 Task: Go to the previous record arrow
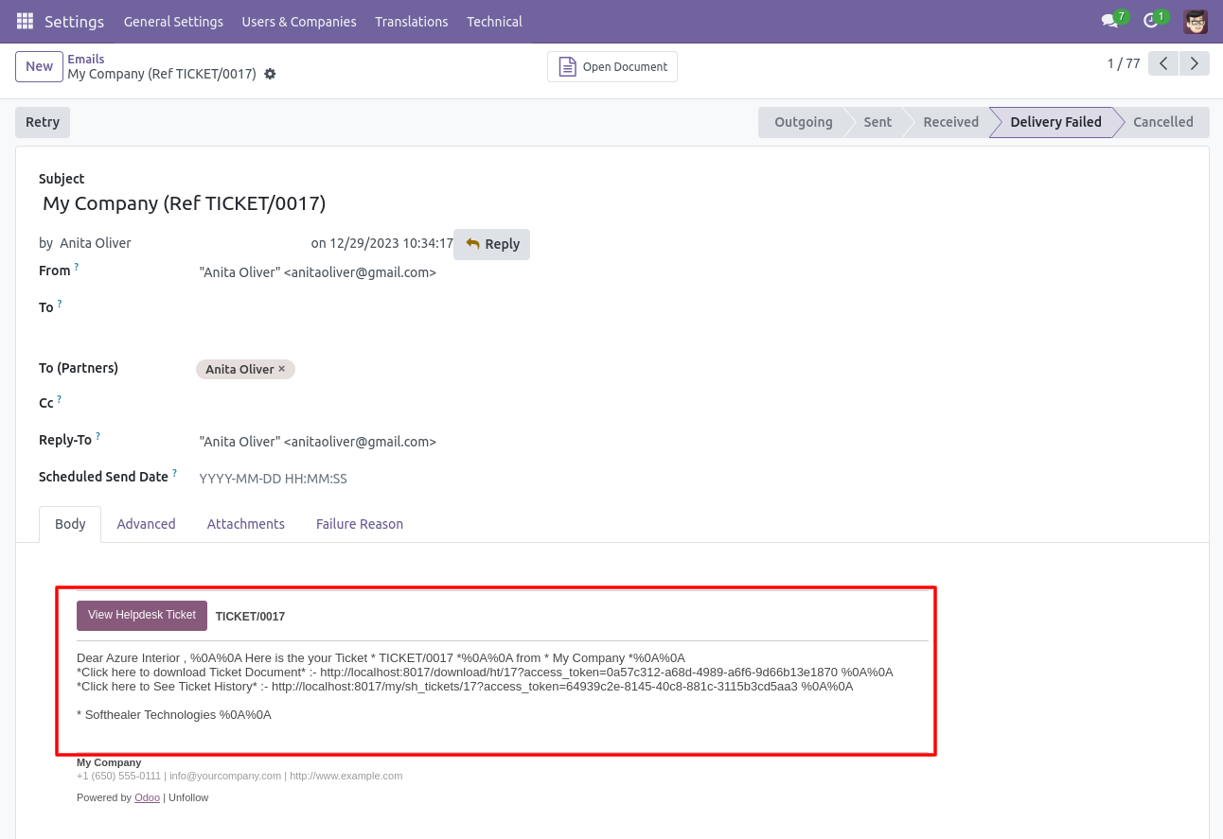pyautogui.click(x=1163, y=63)
